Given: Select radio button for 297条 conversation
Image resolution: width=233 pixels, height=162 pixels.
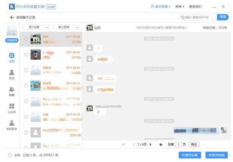Looking at the screenshot, I should click(x=26, y=55).
